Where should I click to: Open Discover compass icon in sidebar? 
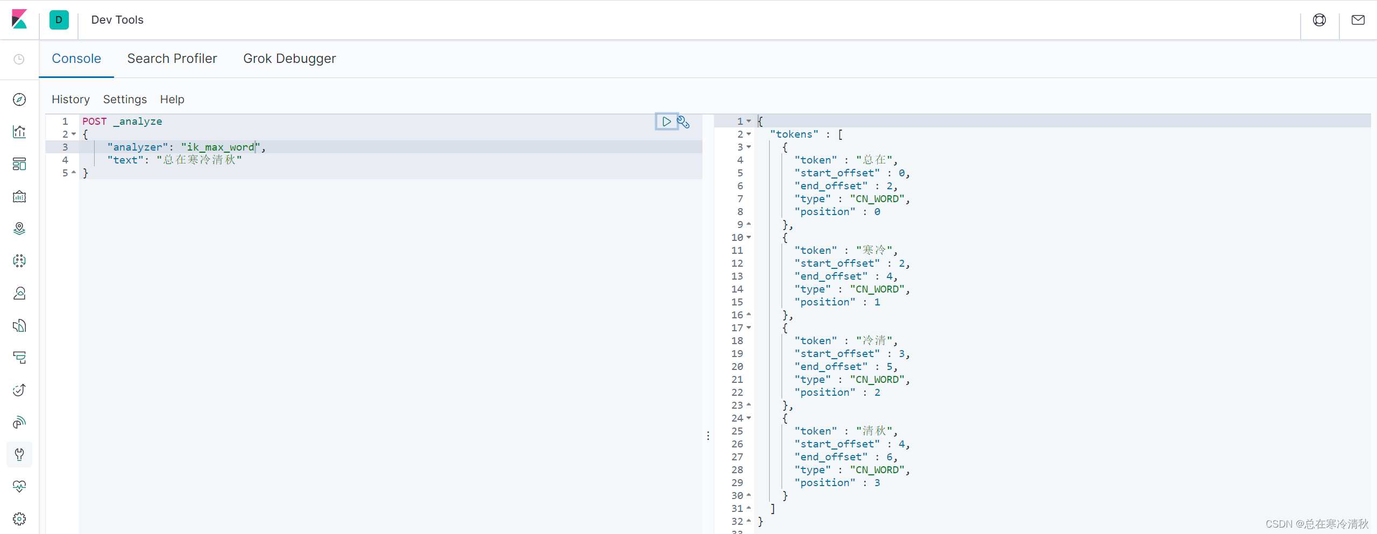[19, 99]
